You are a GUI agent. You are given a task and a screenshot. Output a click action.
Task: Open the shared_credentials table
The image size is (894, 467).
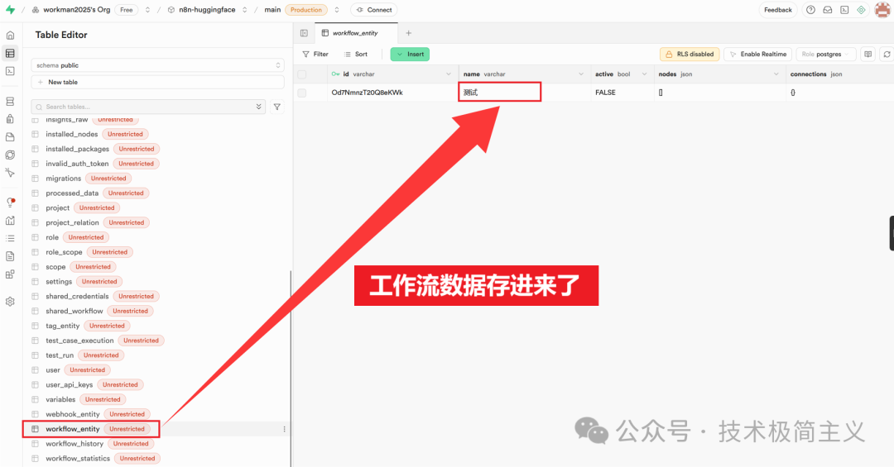tap(77, 296)
